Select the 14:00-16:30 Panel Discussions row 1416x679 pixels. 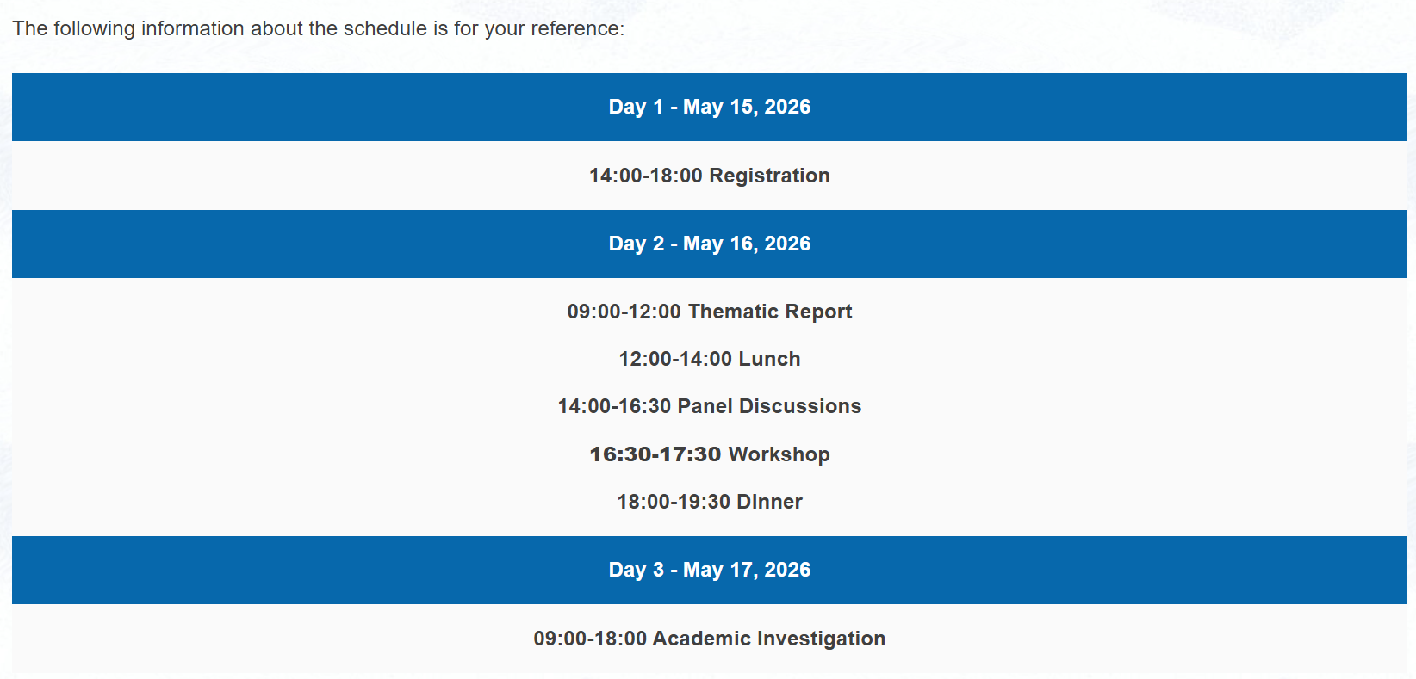coord(710,406)
